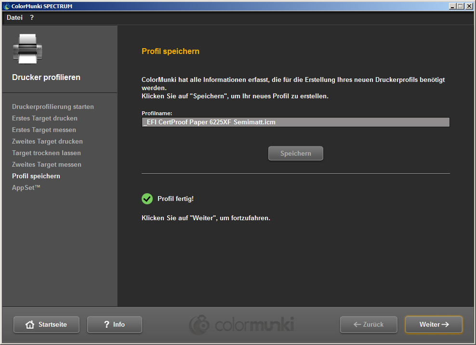Screen dimensions: 476x345
Task: Select 'Profil speichern' sidebar step
Action: 36,176
